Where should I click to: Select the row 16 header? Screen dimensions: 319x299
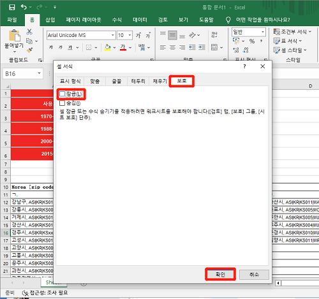pos(6,233)
